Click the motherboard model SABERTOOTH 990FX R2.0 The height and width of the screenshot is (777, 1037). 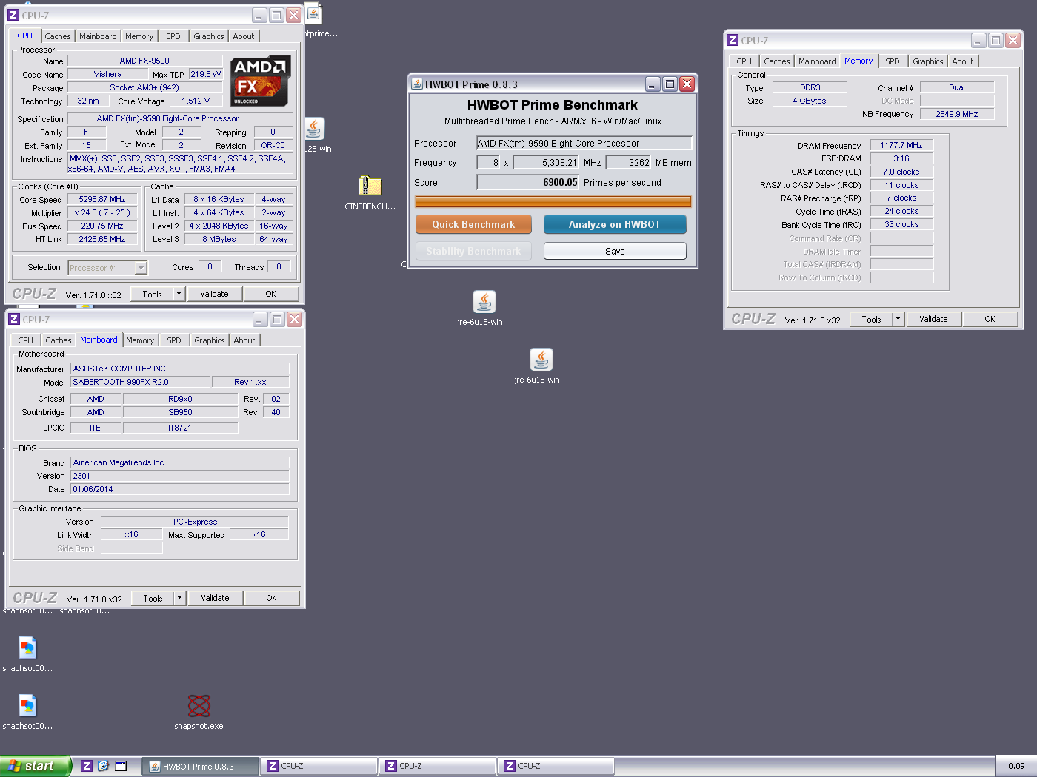pos(140,382)
